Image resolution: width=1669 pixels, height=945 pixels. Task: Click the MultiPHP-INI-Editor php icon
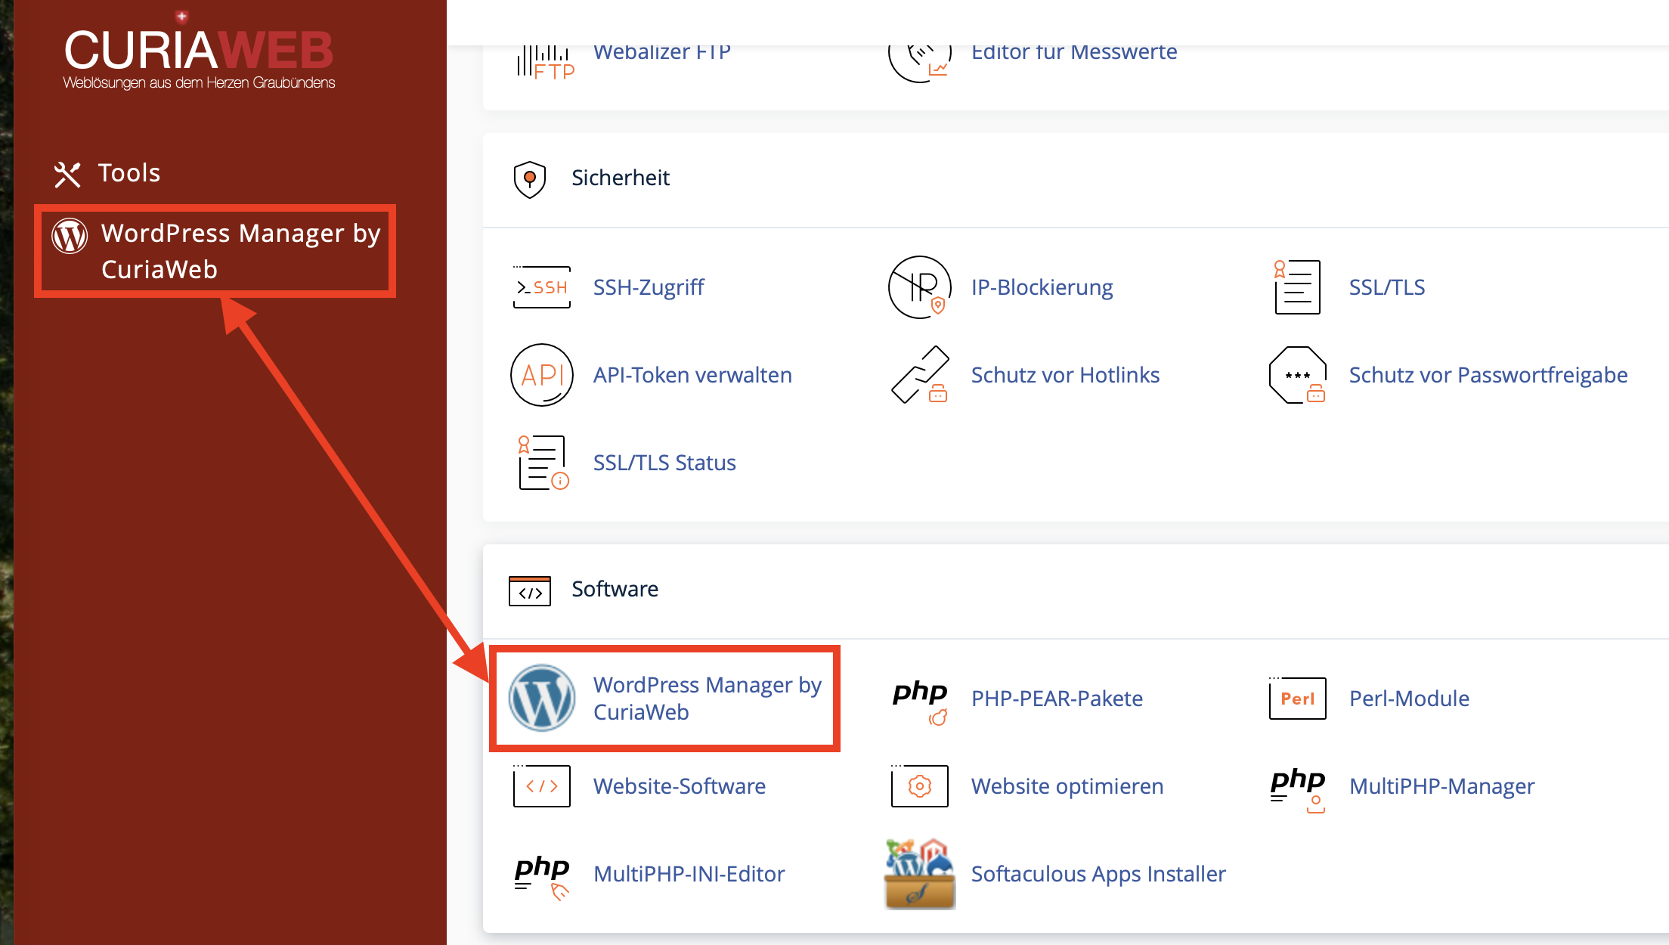542,877
